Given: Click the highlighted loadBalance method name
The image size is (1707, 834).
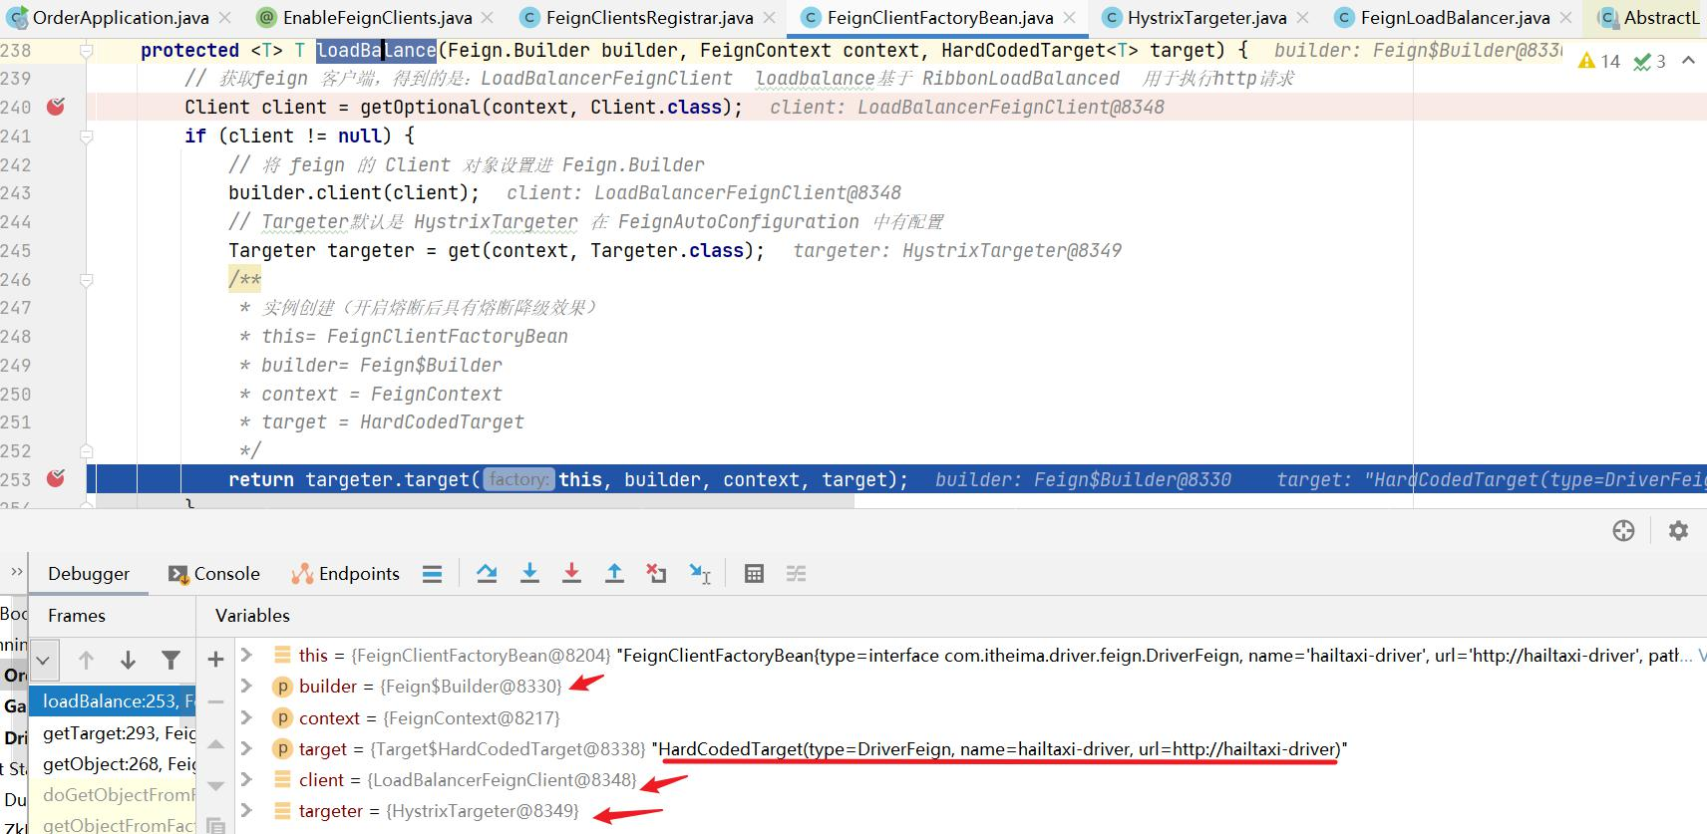Looking at the screenshot, I should click(x=376, y=50).
